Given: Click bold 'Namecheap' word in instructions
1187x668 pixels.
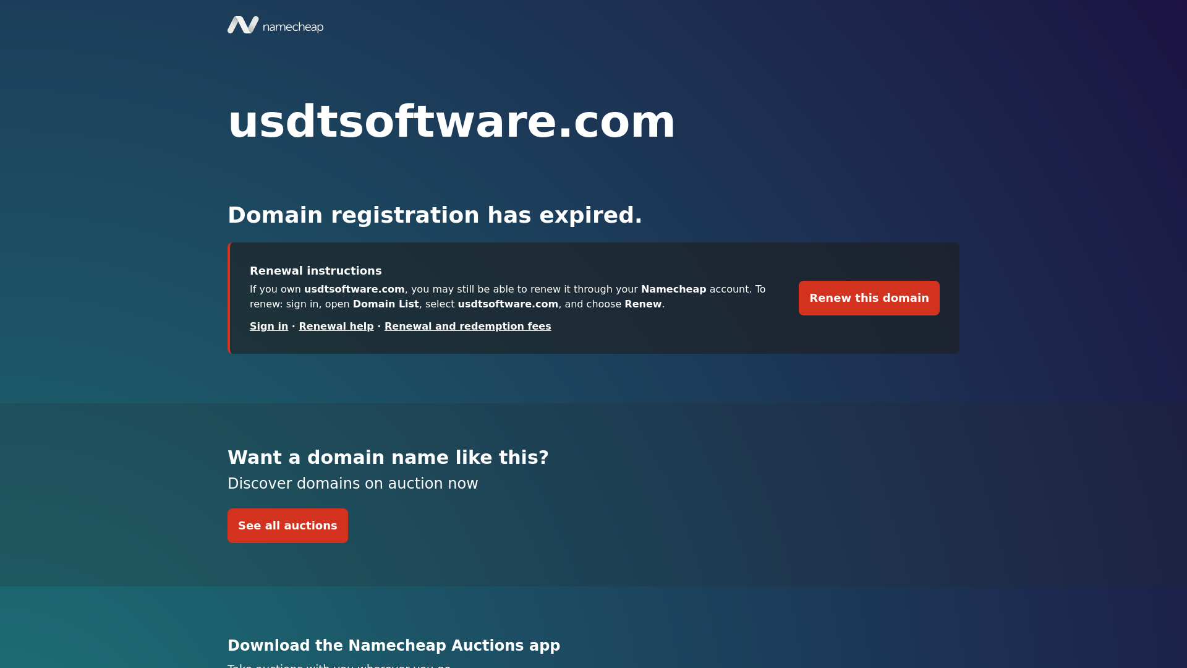Looking at the screenshot, I should 673,289.
